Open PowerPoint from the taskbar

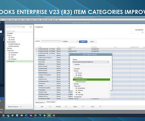point(35,115)
